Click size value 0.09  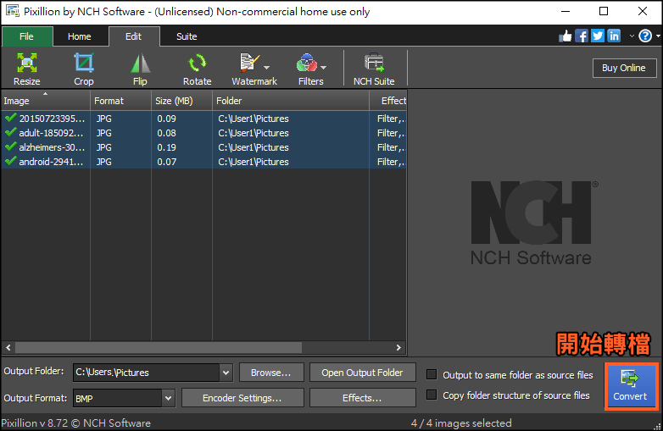point(166,119)
